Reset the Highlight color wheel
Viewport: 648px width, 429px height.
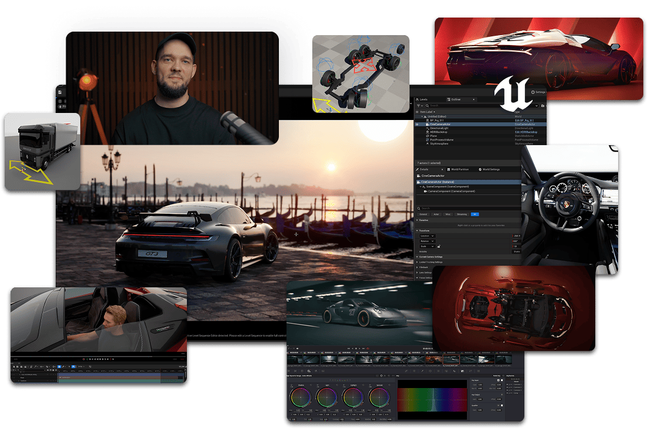coord(363,385)
